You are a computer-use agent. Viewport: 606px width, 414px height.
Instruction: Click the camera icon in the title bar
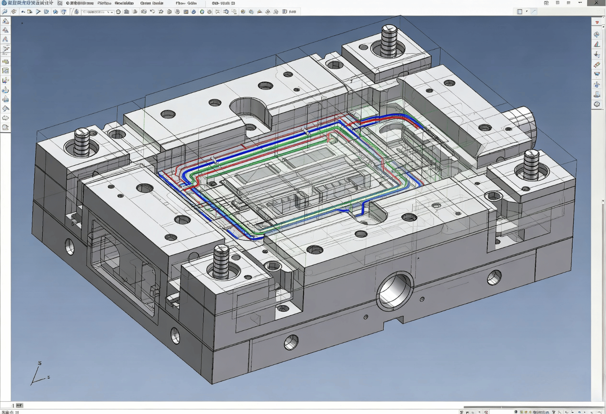[546, 3]
